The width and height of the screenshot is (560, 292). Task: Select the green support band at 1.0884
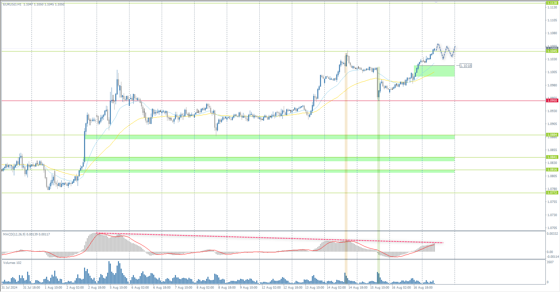[x=270, y=137]
